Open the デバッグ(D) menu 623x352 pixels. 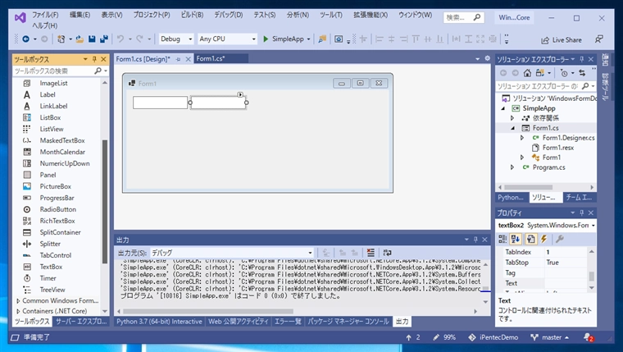point(229,15)
